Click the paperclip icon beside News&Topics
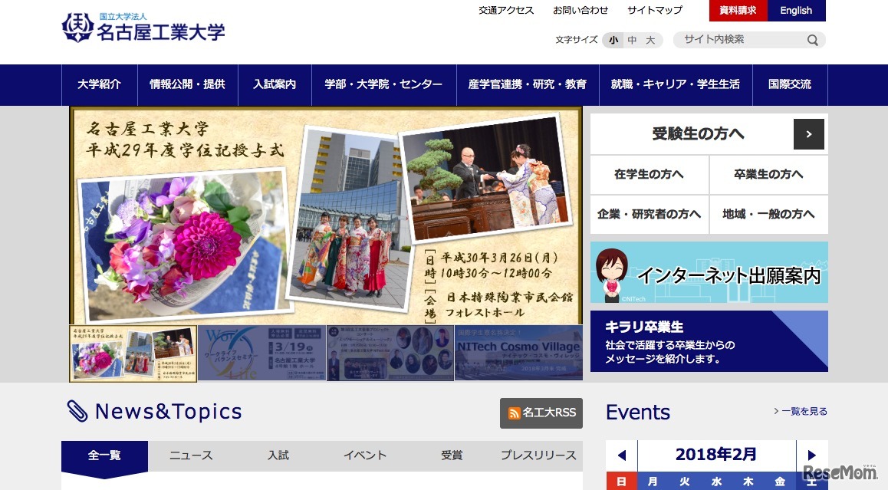This screenshot has height=490, width=888. pos(76,412)
